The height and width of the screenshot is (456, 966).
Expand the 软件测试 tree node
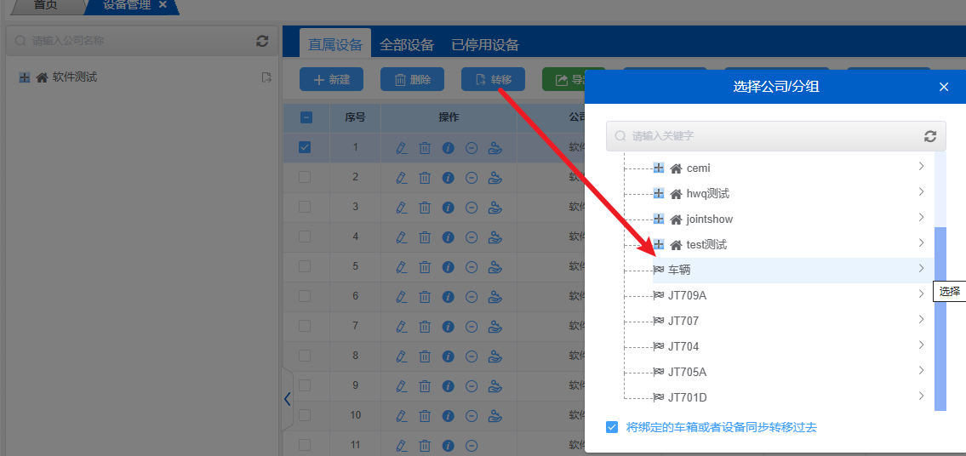[25, 77]
